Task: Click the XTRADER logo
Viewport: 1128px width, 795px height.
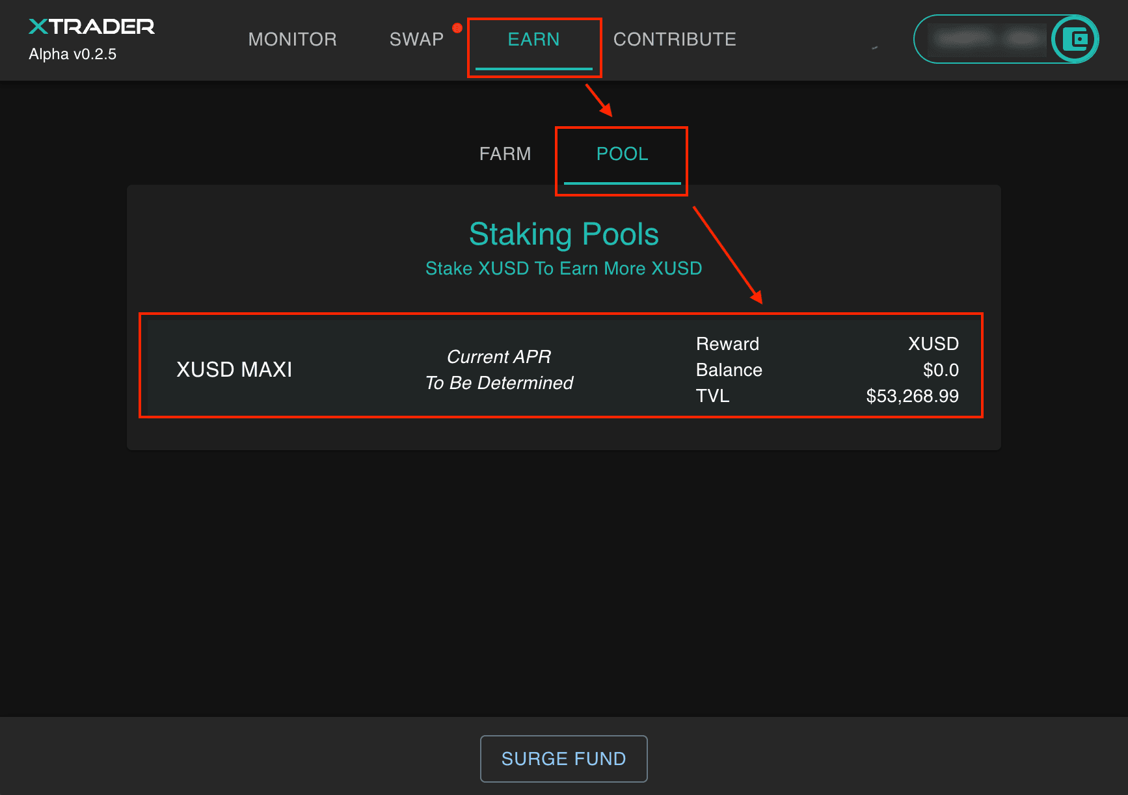Action: (x=92, y=27)
